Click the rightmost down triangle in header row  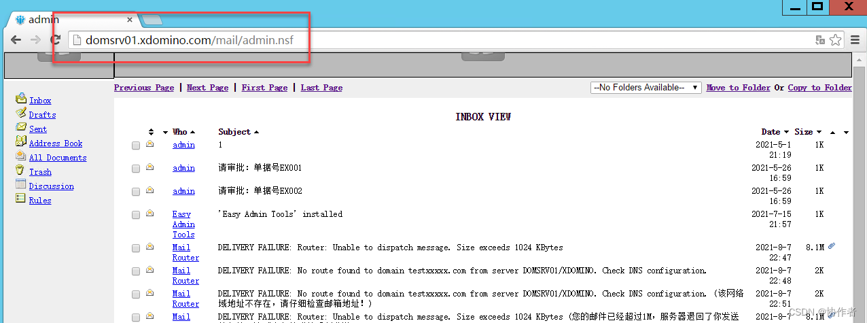pyautogui.click(x=846, y=133)
